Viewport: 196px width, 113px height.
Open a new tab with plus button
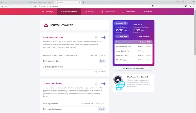[x=83, y=3]
